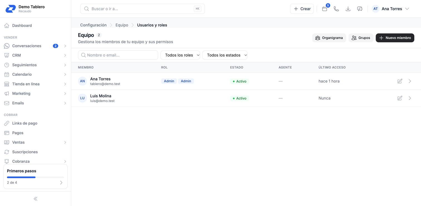This screenshot has height=206, width=421.
Task: Open Luis Molina row details chevron
Action: click(410, 98)
